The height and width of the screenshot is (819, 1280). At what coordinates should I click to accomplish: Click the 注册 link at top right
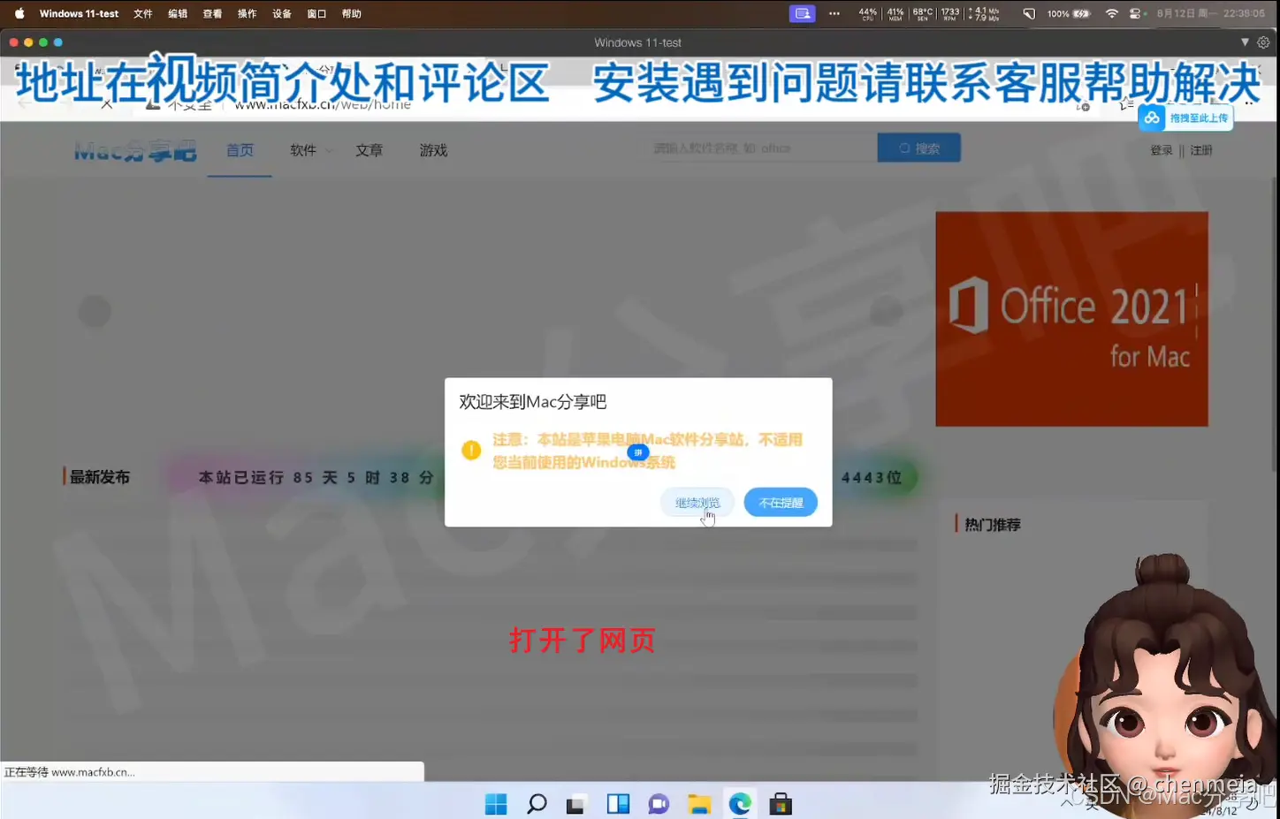[x=1200, y=150]
